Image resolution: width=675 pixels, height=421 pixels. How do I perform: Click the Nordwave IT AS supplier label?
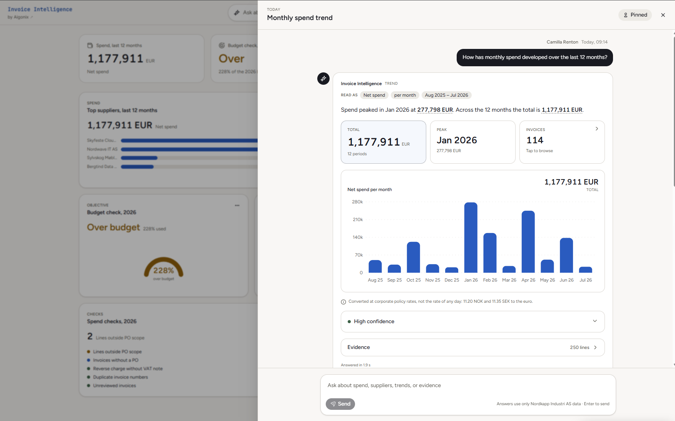pyautogui.click(x=102, y=149)
